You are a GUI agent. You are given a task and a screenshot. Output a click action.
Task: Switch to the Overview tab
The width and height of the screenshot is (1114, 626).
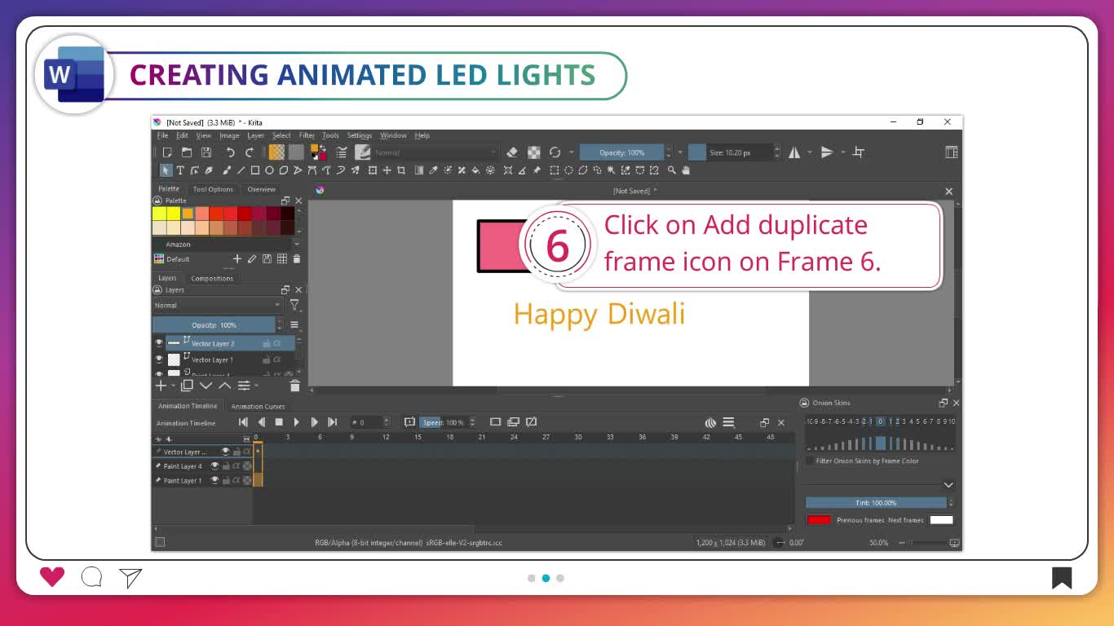[261, 189]
